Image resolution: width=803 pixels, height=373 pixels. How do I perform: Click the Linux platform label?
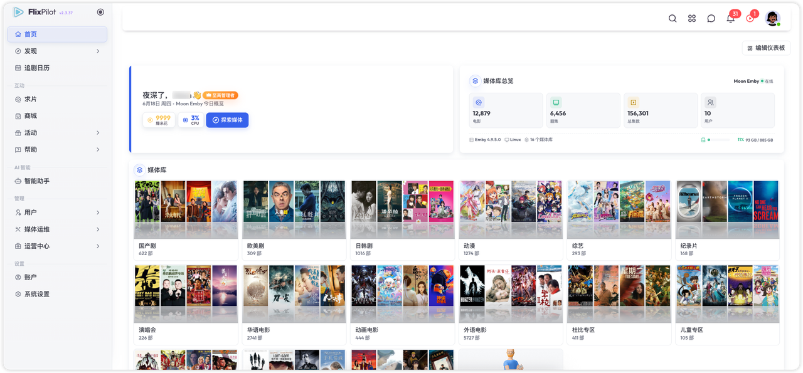(x=516, y=140)
